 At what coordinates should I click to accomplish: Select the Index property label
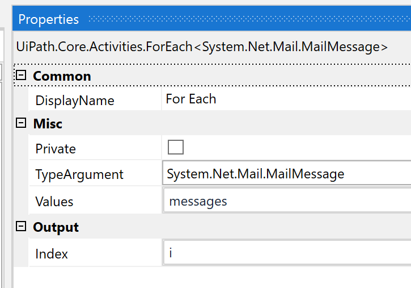(52, 254)
